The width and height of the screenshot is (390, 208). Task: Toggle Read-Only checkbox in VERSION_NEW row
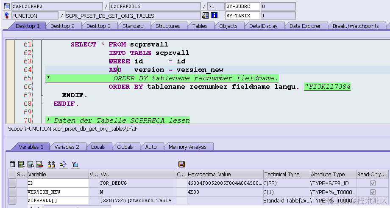coord(373,192)
